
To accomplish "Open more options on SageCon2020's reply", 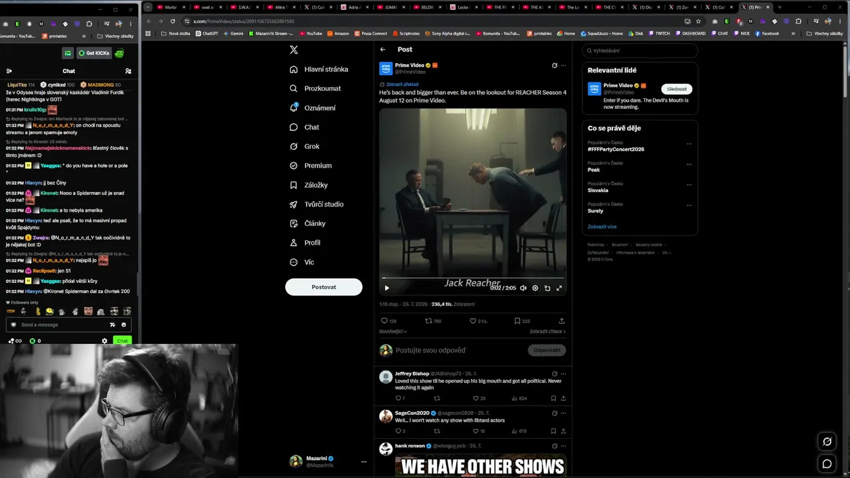I will point(563,413).
